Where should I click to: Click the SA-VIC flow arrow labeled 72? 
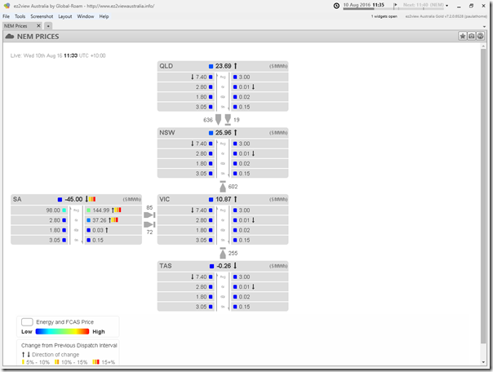click(149, 224)
